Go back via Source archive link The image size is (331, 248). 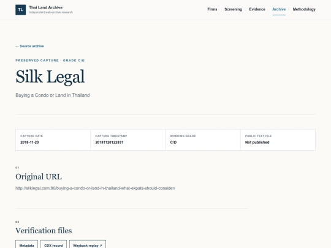click(x=30, y=46)
